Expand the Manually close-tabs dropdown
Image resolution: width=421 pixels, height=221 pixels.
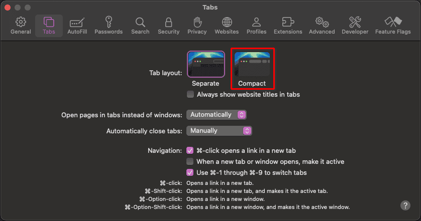click(219, 131)
